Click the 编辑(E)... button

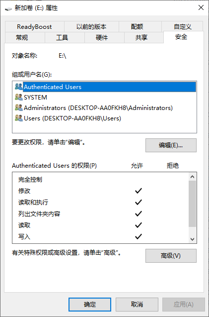tap(171, 145)
